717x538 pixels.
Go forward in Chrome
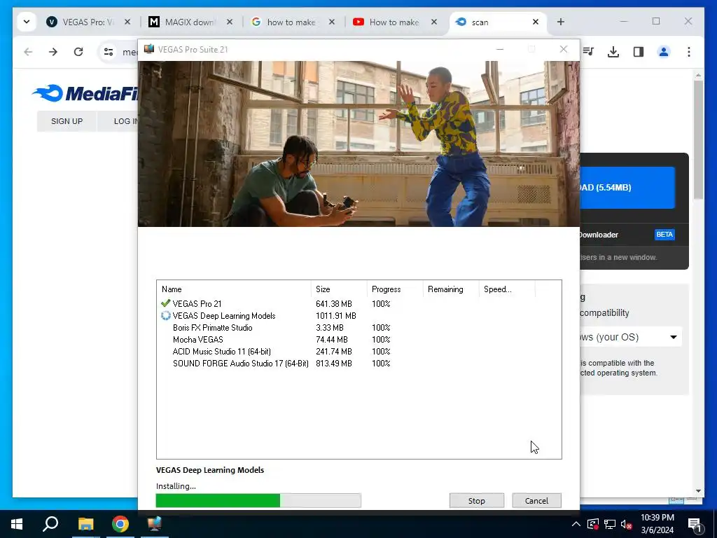point(53,52)
